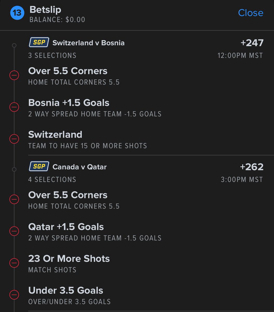Remove the Under 3.5 Goals selection
This screenshot has width=274, height=312.
pos(14,295)
